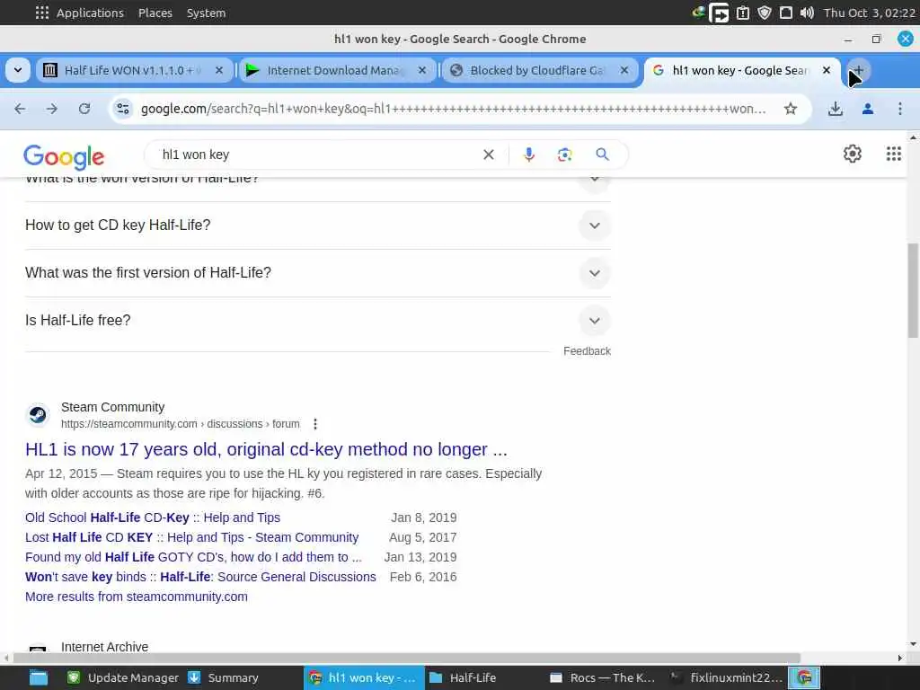Go back to previous page
Viewport: 920px width, 690px height.
tap(20, 109)
